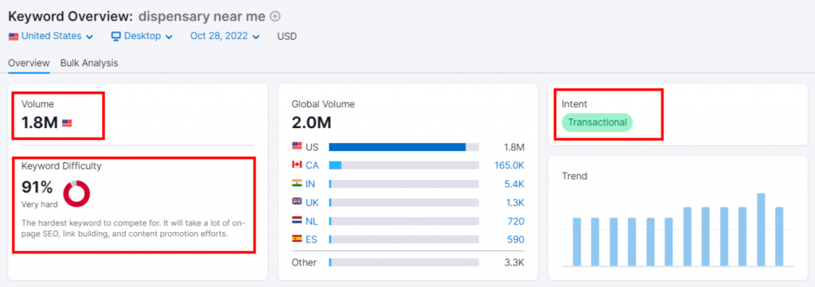Viewport: 815px width, 287px height.
Task: Open the United States country dropdown
Action: (51, 37)
